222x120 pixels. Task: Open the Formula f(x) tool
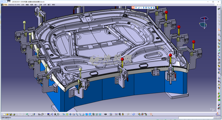[x=39, y=114]
